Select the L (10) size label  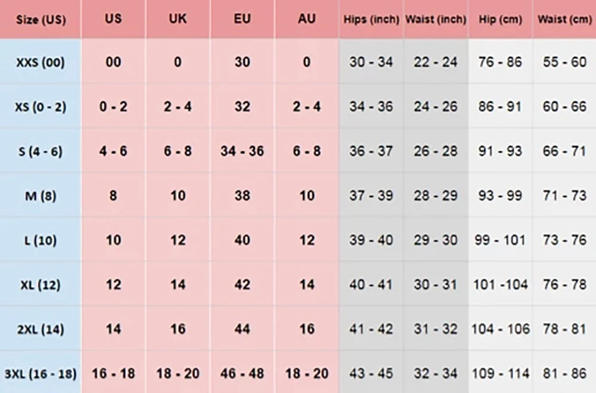[x=41, y=241]
